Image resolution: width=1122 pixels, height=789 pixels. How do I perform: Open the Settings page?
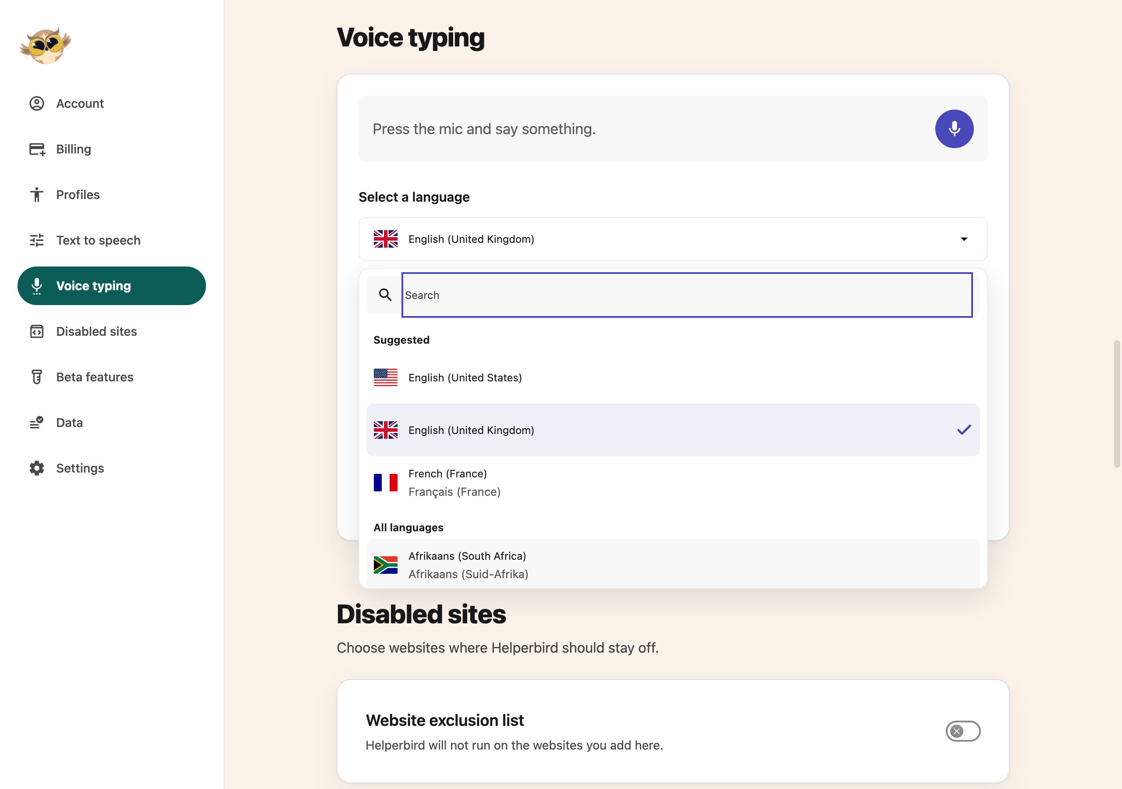pos(111,468)
